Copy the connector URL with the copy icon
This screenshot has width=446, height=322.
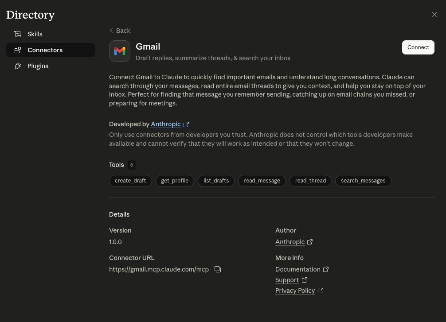point(218,269)
